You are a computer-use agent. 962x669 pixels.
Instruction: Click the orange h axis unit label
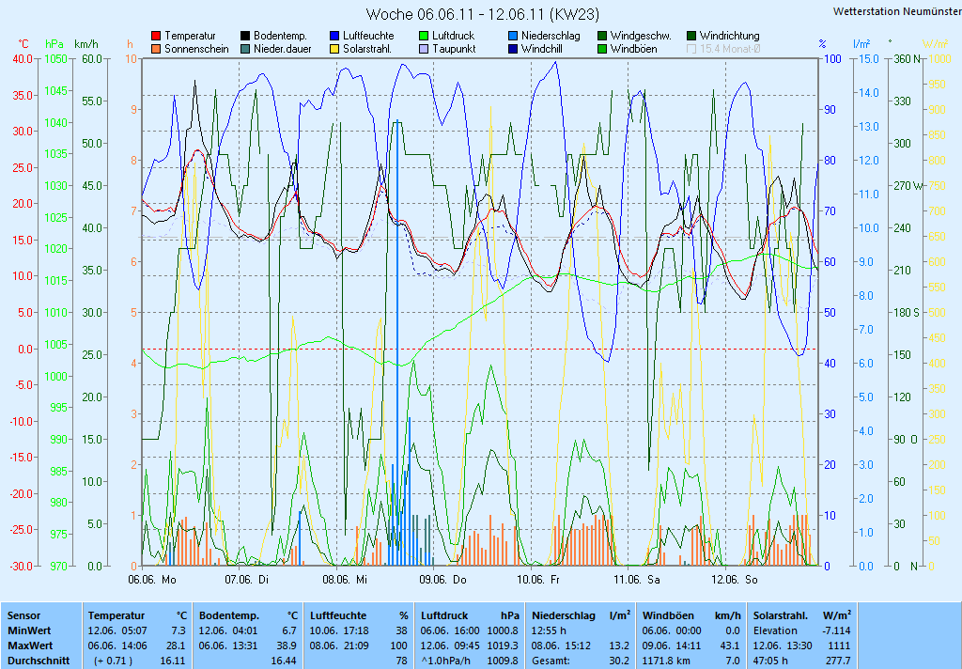click(130, 44)
